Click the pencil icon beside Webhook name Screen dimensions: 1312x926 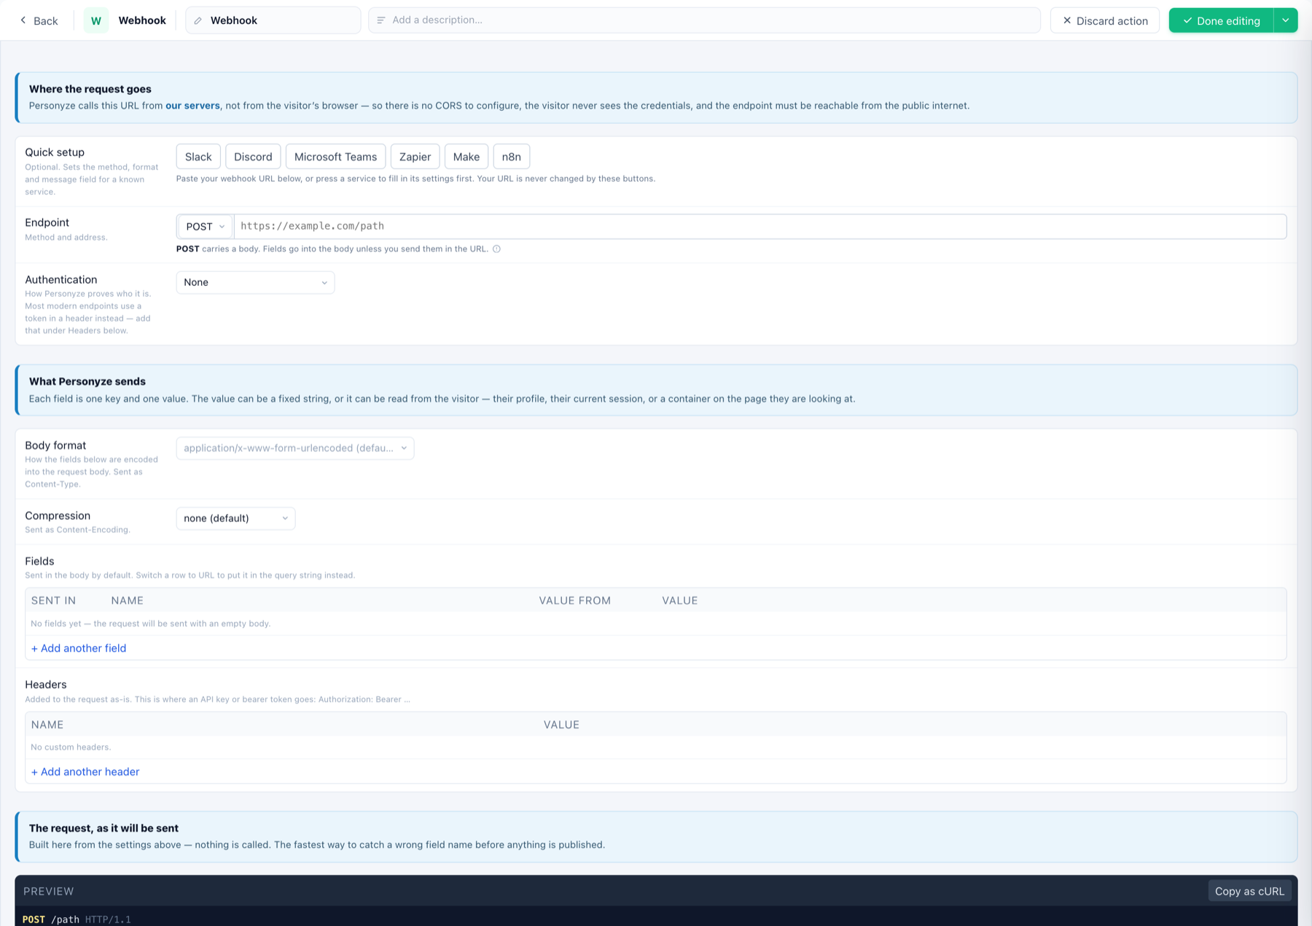pyautogui.click(x=198, y=20)
